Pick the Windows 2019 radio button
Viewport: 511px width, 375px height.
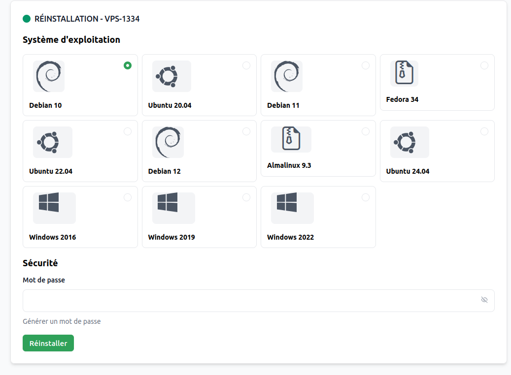coord(246,197)
